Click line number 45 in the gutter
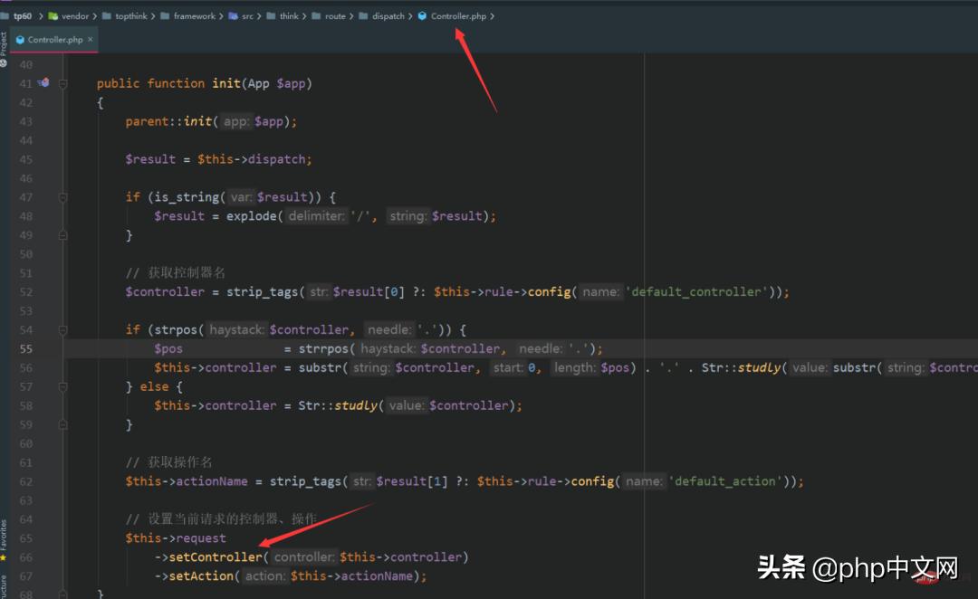 click(x=25, y=159)
